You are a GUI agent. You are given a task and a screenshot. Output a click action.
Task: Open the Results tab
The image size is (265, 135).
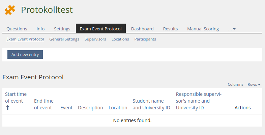pyautogui.click(x=170, y=29)
